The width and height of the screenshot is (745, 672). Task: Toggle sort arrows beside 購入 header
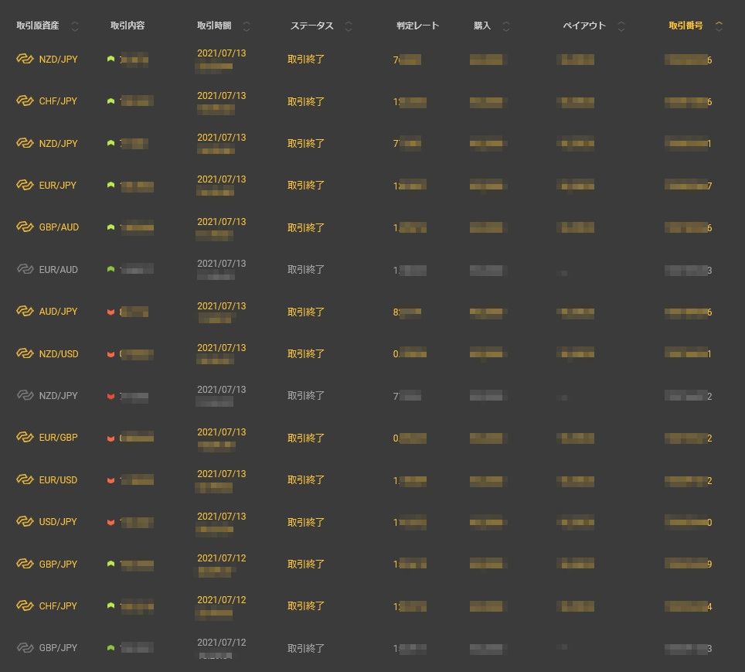[506, 26]
